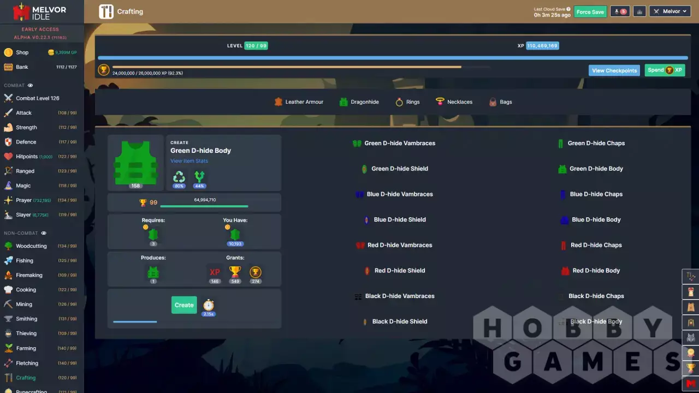Click the stopwatch icon beside Create
The image size is (699, 393).
click(x=208, y=305)
